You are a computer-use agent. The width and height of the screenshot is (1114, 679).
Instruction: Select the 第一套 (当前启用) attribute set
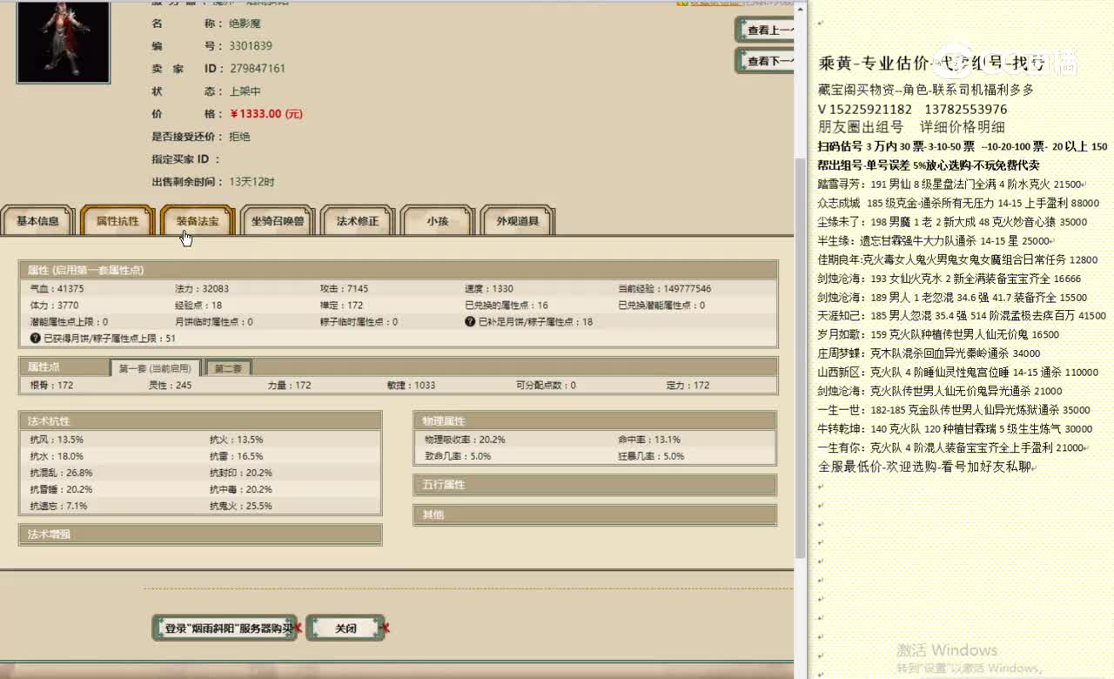(x=156, y=368)
